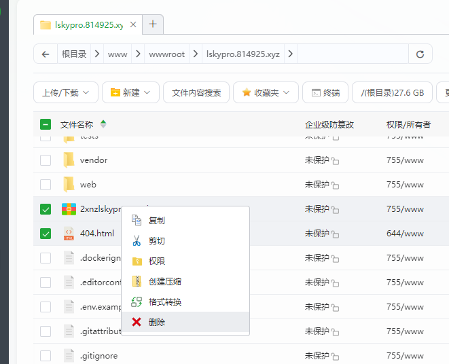Click the vendor folder icon
449x364 pixels.
pyautogui.click(x=69, y=160)
